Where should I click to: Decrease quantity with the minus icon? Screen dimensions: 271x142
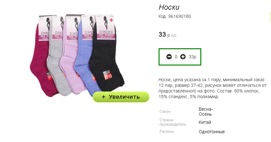[x=169, y=57]
